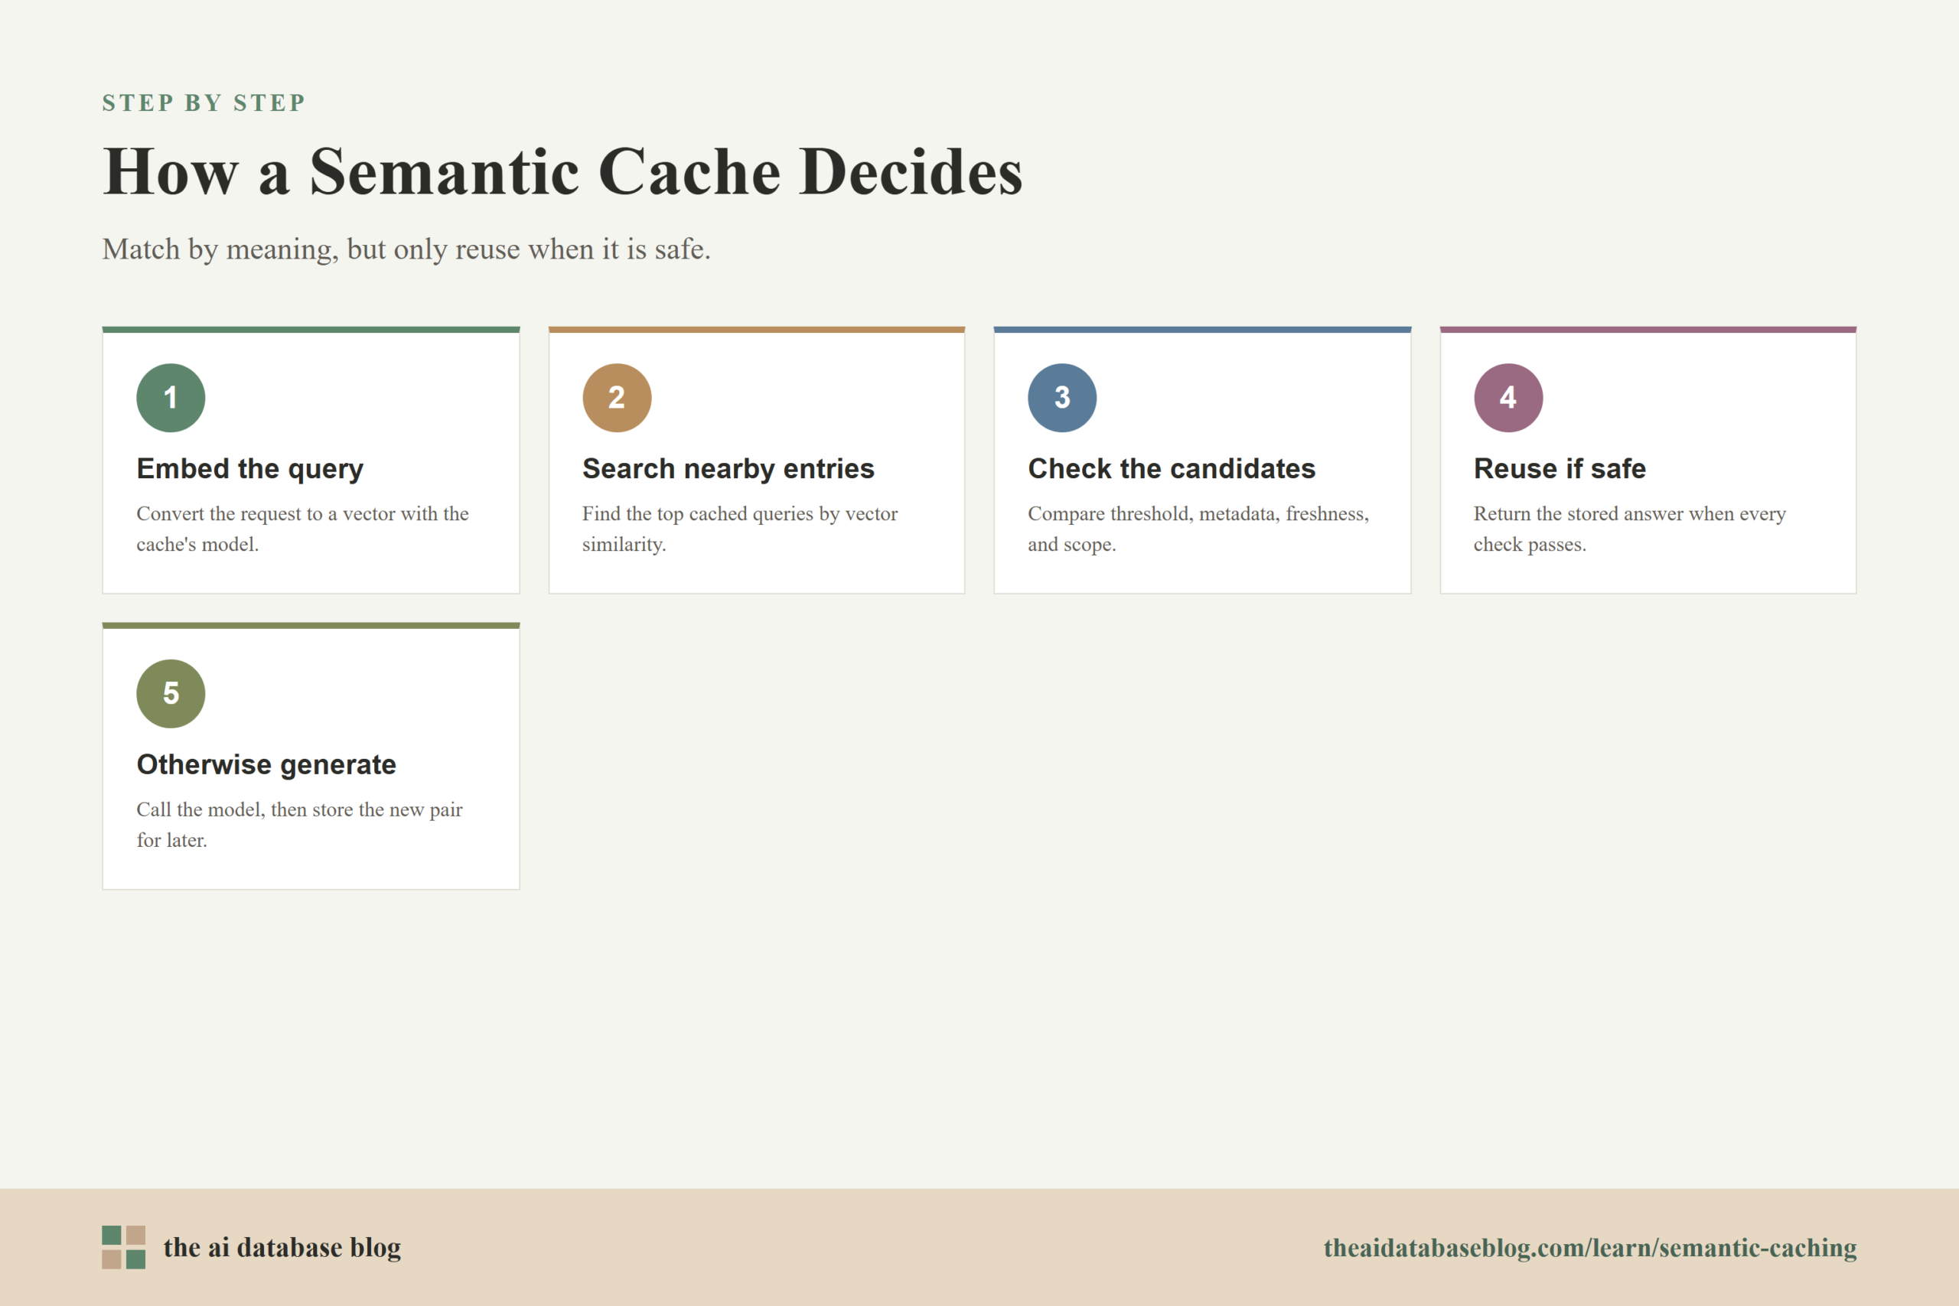Click text 'Find the top cached queries'
Screen dimensions: 1959x1306
[698, 513]
